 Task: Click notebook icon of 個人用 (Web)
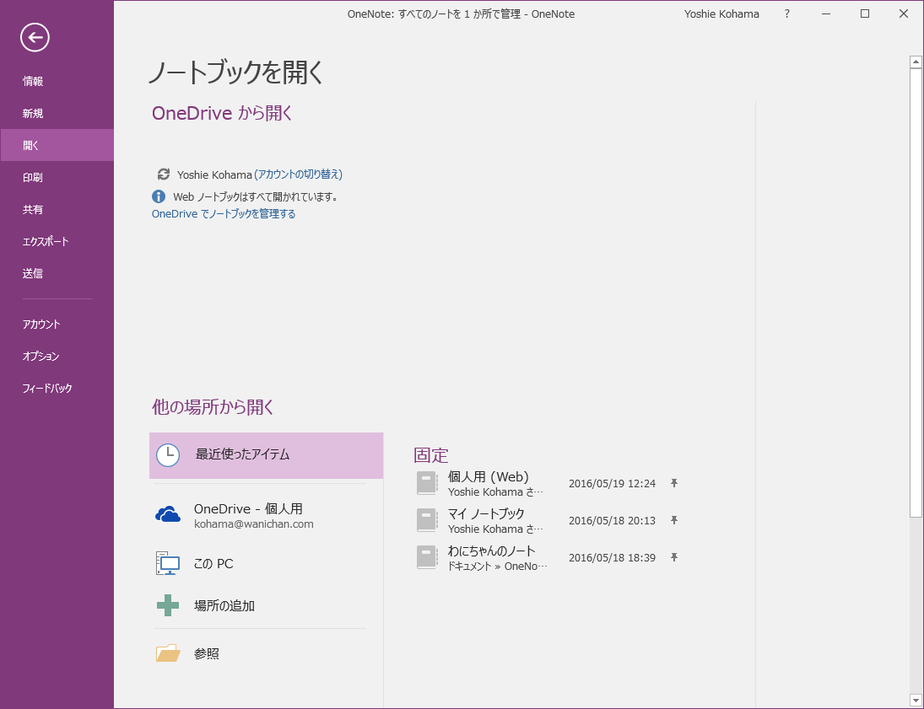click(x=427, y=483)
